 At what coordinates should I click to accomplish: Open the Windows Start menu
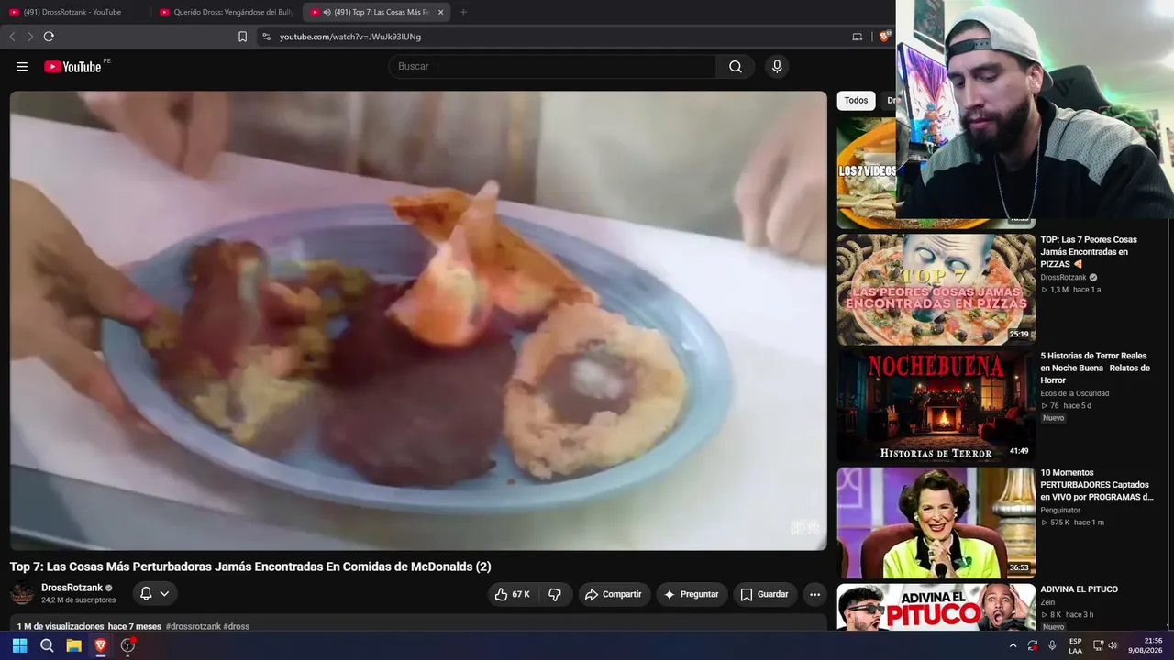tap(19, 645)
